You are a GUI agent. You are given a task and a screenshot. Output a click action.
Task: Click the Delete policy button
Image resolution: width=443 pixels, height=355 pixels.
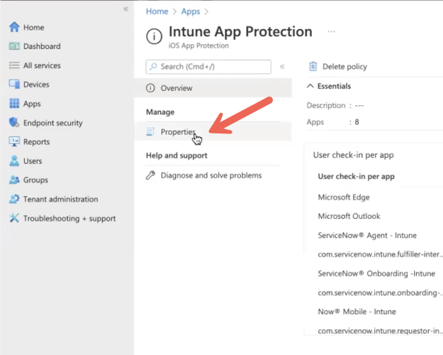[338, 67]
